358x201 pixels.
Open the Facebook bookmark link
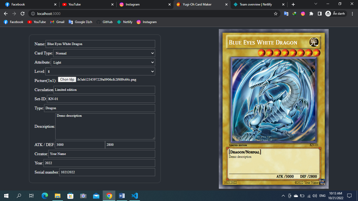(13, 22)
